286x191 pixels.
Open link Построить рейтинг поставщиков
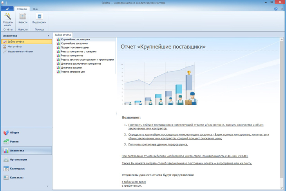[x=196, y=127]
